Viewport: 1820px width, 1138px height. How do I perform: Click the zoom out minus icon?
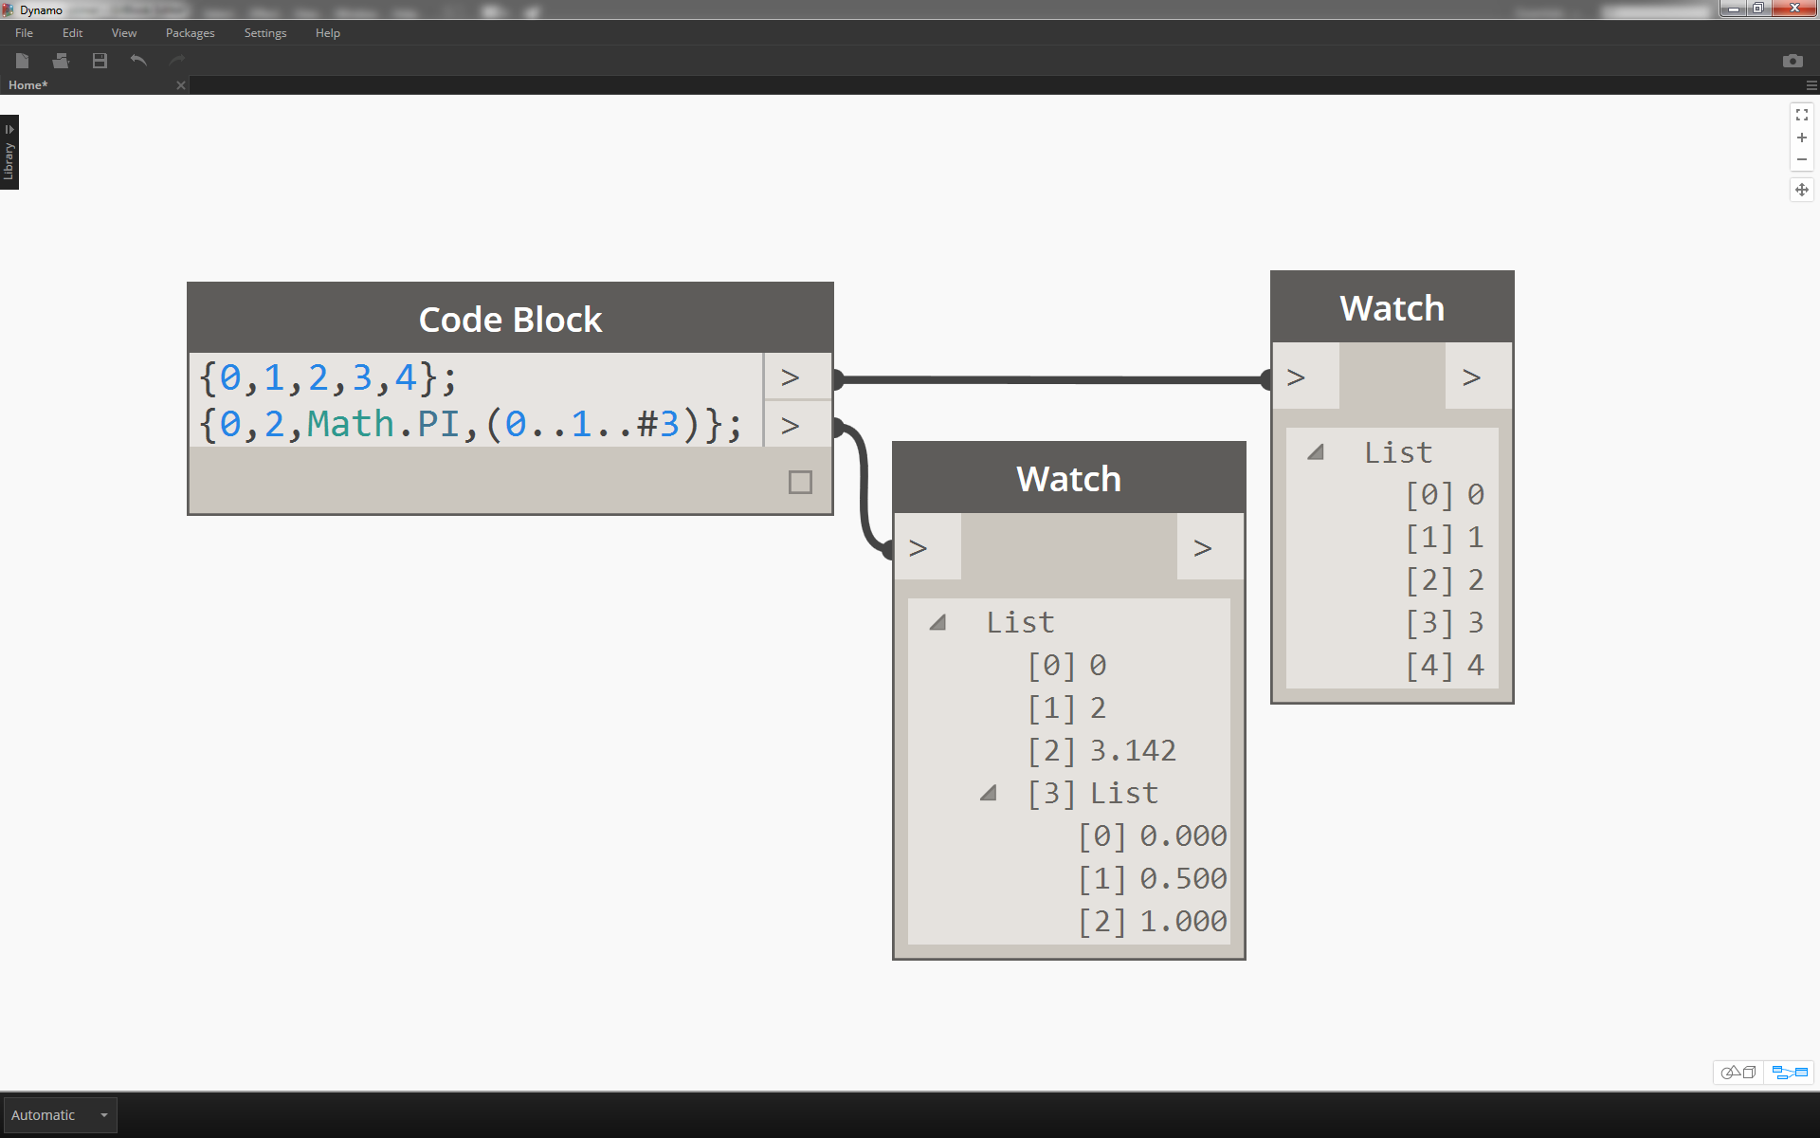coord(1802,159)
